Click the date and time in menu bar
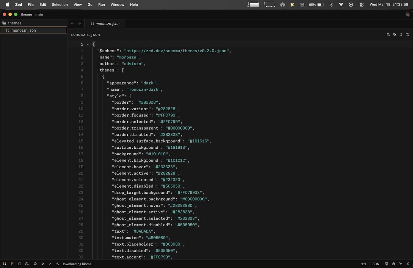Viewport: 413px width, 268px height. click(389, 4)
